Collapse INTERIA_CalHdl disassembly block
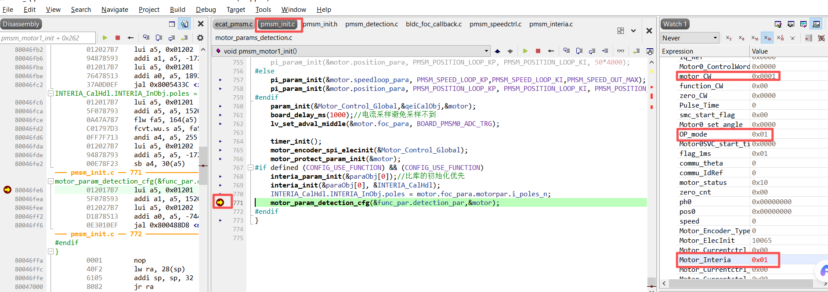Viewport: 828px width, 292px height. click(51, 94)
